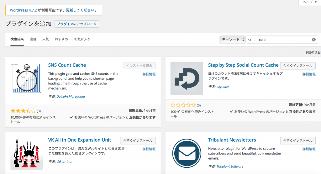This screenshot has height=174, width=321.
Task: Click the plugin search input field
Action: (x=278, y=40)
